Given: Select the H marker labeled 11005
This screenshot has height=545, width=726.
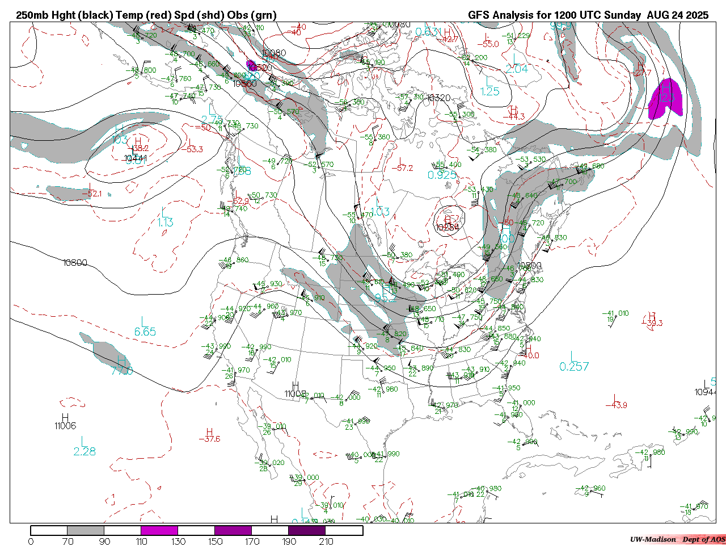Looking at the screenshot, I should [295, 386].
